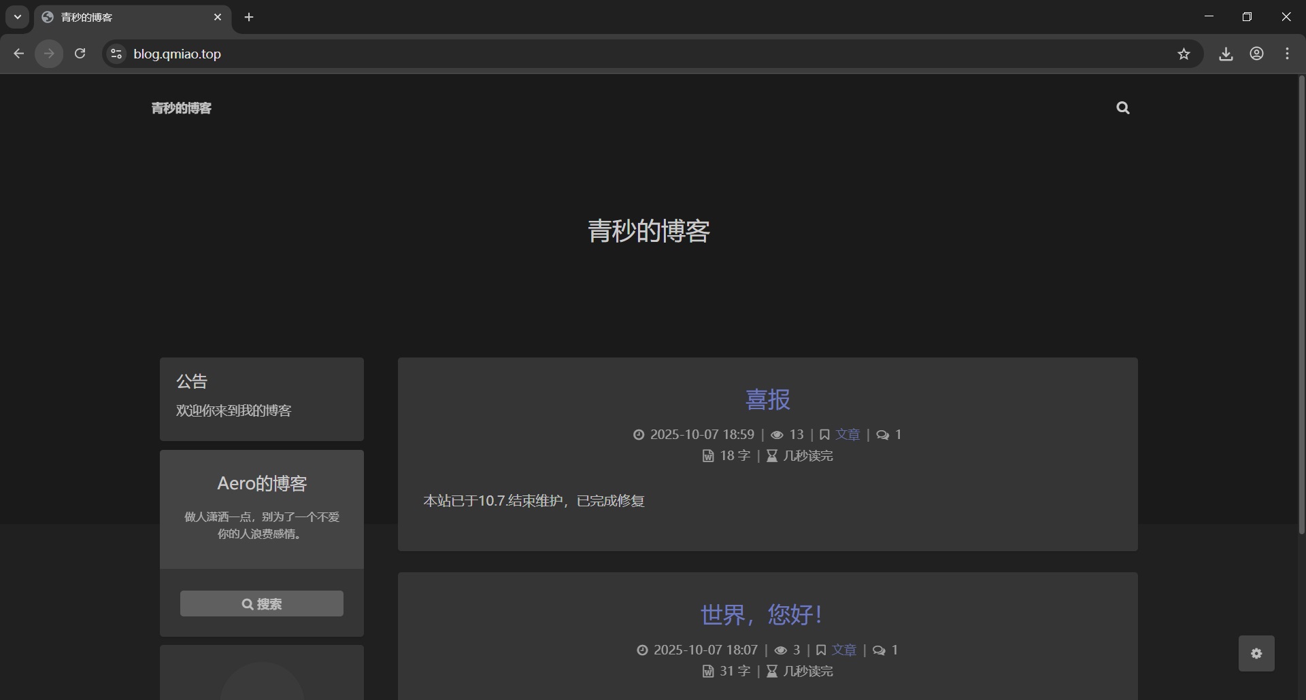Click the 青秒的博客 site title link

[181, 108]
